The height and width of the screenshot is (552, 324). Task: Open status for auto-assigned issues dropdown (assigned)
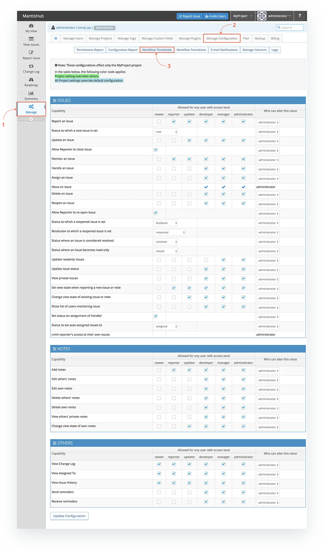tap(166, 327)
